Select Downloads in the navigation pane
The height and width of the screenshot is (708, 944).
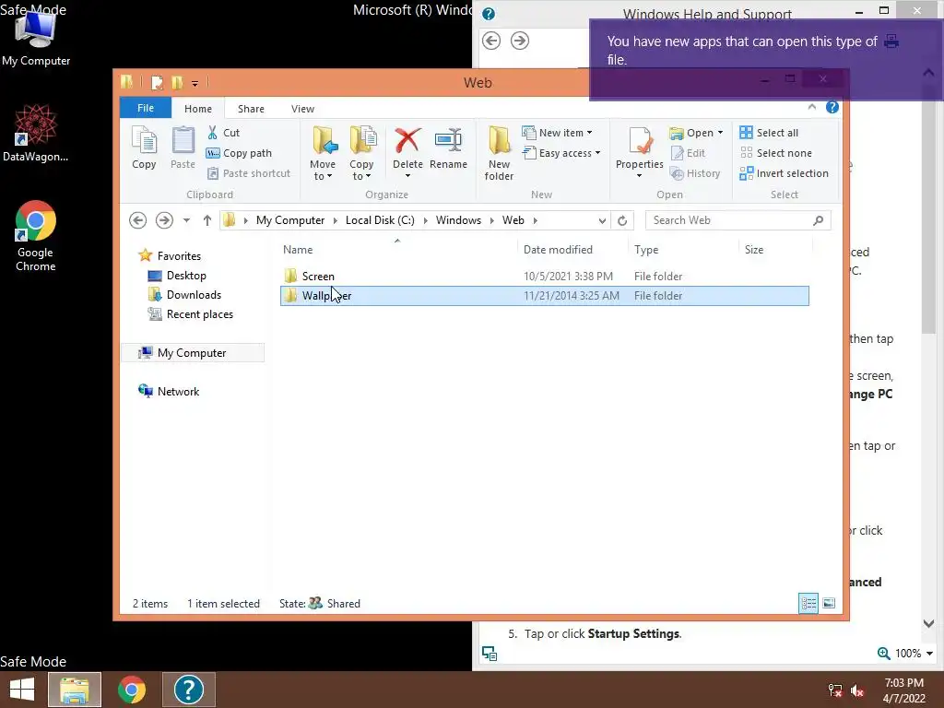(184, 294)
